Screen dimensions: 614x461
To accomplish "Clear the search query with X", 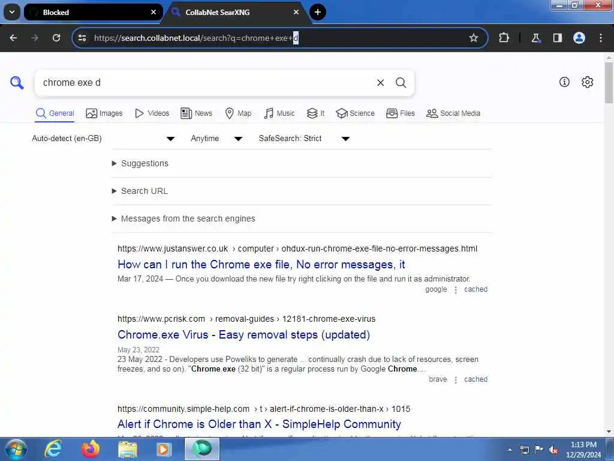I will 380,83.
